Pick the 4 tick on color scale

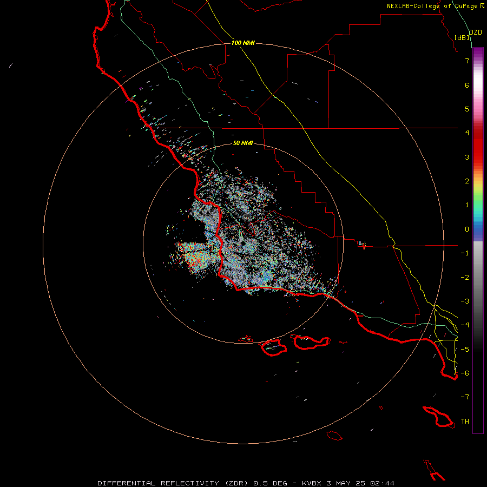click(467, 133)
